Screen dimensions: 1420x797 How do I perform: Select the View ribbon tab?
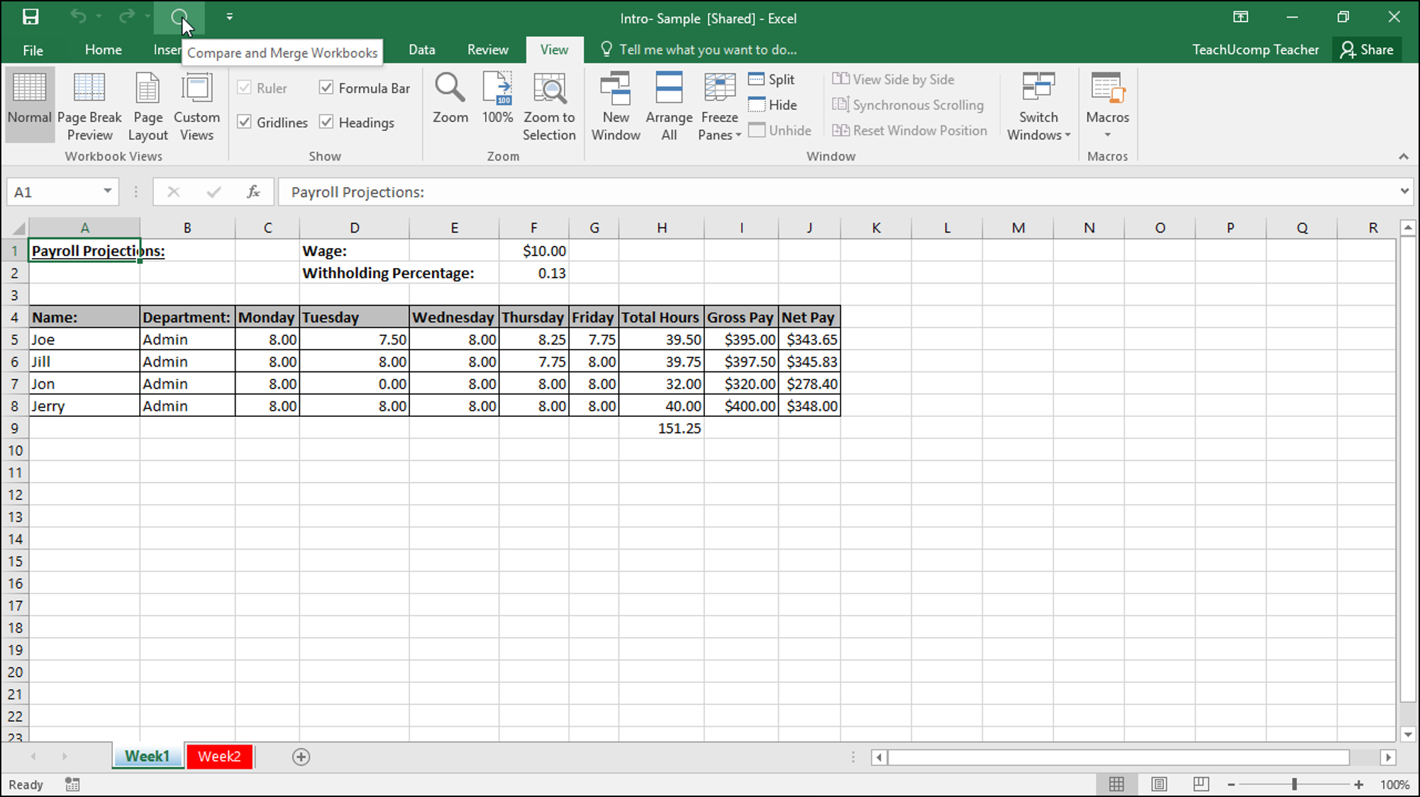[x=554, y=50]
